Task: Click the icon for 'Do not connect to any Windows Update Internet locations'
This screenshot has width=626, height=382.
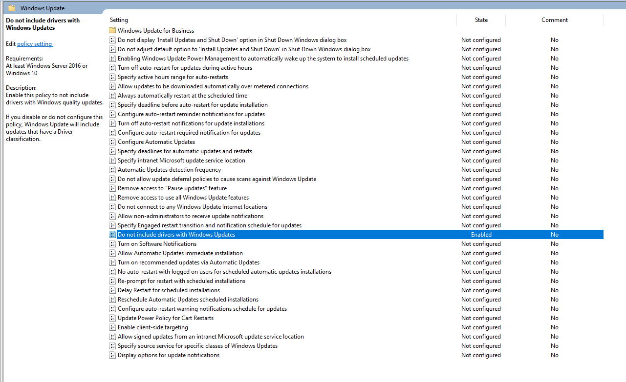Action: 112,207
